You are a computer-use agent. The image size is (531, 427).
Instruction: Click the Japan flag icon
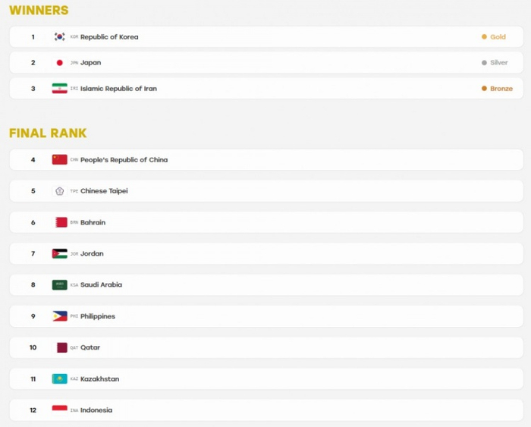[60, 63]
